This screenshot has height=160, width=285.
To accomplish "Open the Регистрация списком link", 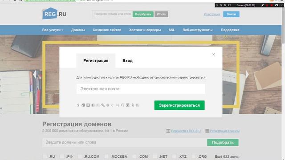I will 224,131.
